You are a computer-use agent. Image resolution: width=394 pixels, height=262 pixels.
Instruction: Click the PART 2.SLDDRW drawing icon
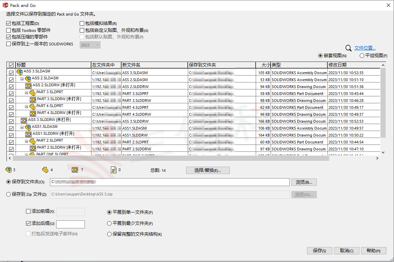33,148
